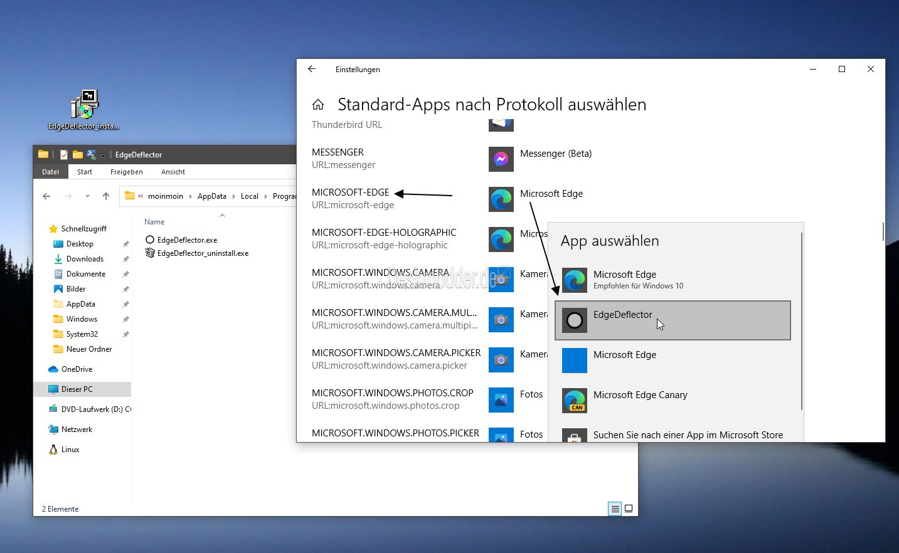Click camera icon in CAMERA.PICKER row

point(501,359)
